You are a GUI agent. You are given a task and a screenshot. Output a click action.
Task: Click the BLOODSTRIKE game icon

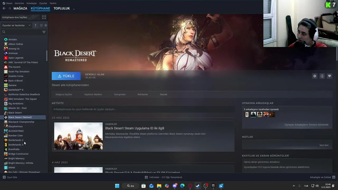click(6, 131)
